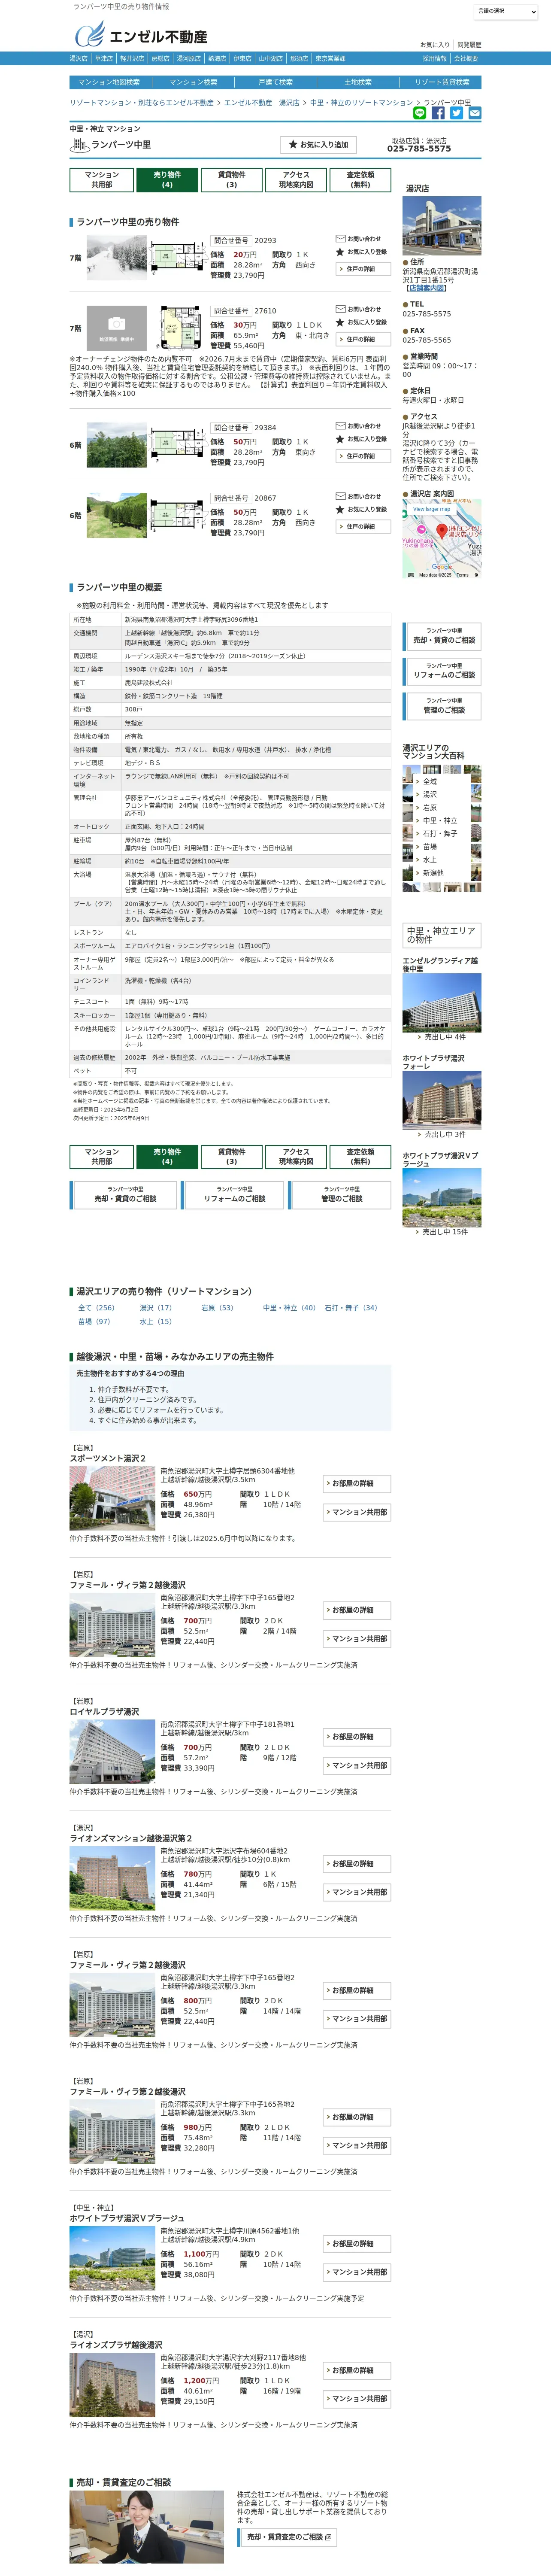Viewport: 551px width, 2576px height.
Task: Open 査定依頼(無料) tab under title
Action: 360,180
